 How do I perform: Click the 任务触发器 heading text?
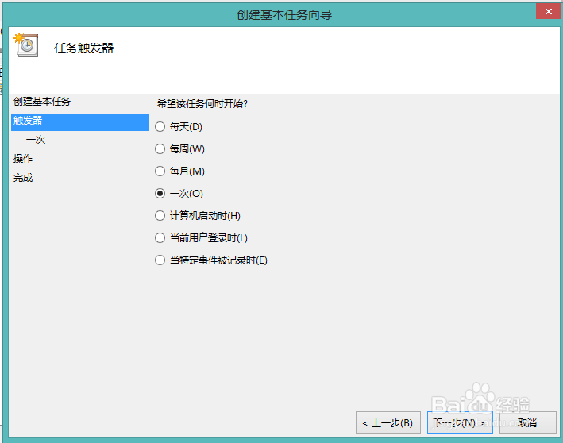click(x=83, y=48)
